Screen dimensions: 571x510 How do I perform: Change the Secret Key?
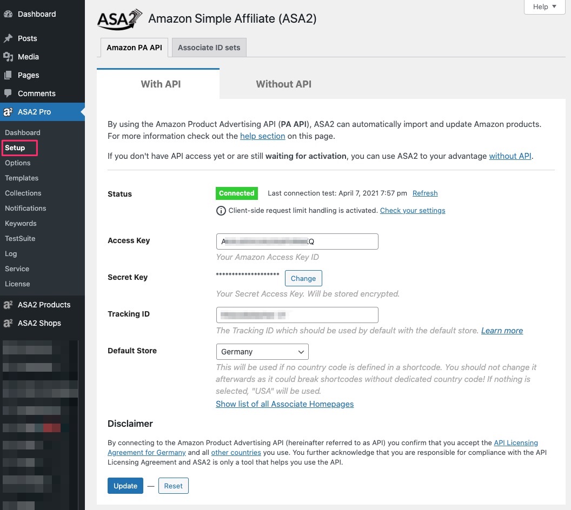[303, 278]
